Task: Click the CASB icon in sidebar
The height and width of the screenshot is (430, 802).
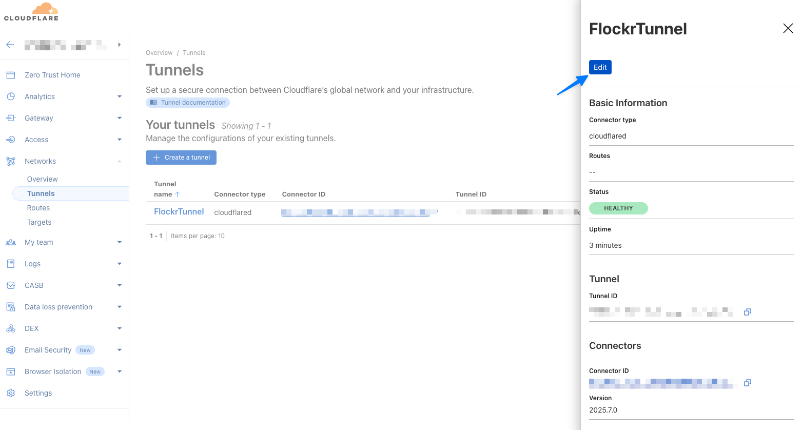Action: 11,285
